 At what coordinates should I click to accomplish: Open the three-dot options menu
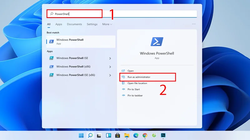point(194,24)
